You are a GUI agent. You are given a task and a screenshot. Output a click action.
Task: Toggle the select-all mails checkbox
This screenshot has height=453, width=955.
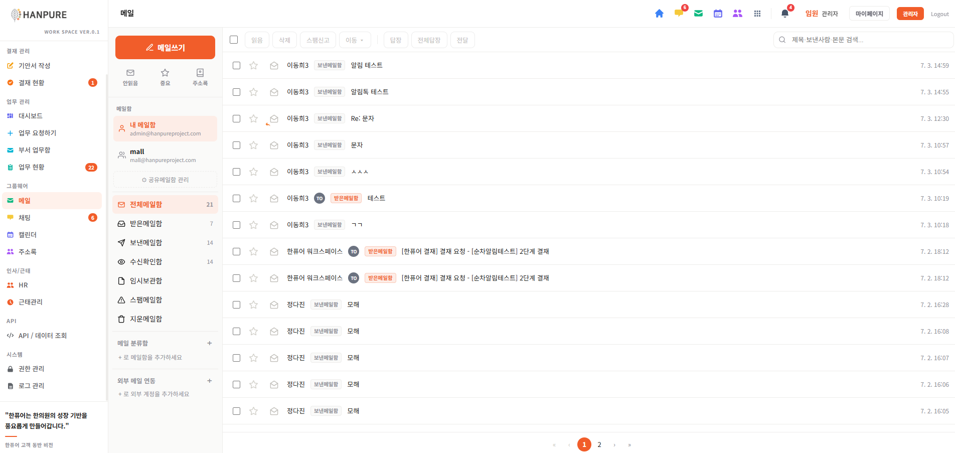click(x=234, y=40)
